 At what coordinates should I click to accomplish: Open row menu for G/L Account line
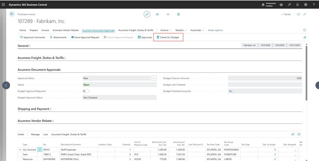(x=40, y=150)
